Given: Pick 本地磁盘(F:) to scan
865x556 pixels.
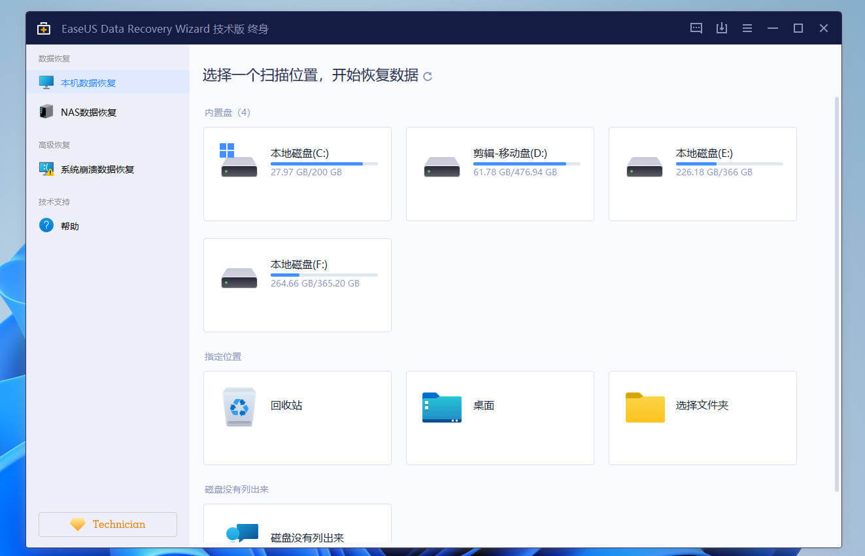Looking at the screenshot, I should (297, 285).
